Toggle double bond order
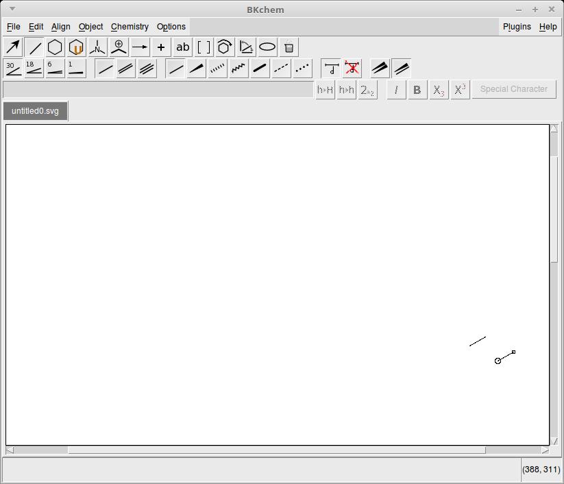Viewport: 564px width, 484px height. click(125, 69)
